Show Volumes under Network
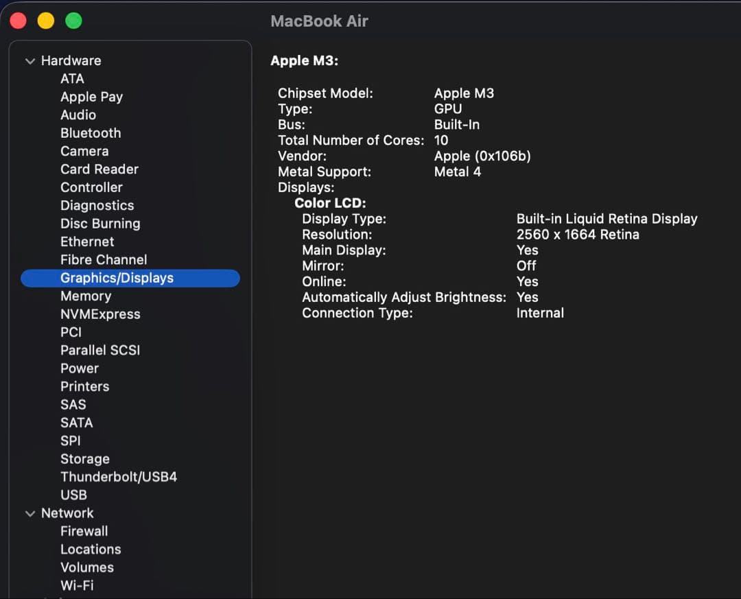Screen dimensions: 741x599 87,567
